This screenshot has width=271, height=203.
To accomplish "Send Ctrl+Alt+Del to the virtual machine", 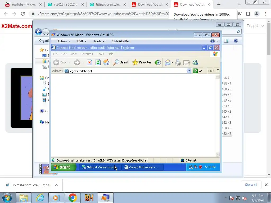I will tap(120, 41).
